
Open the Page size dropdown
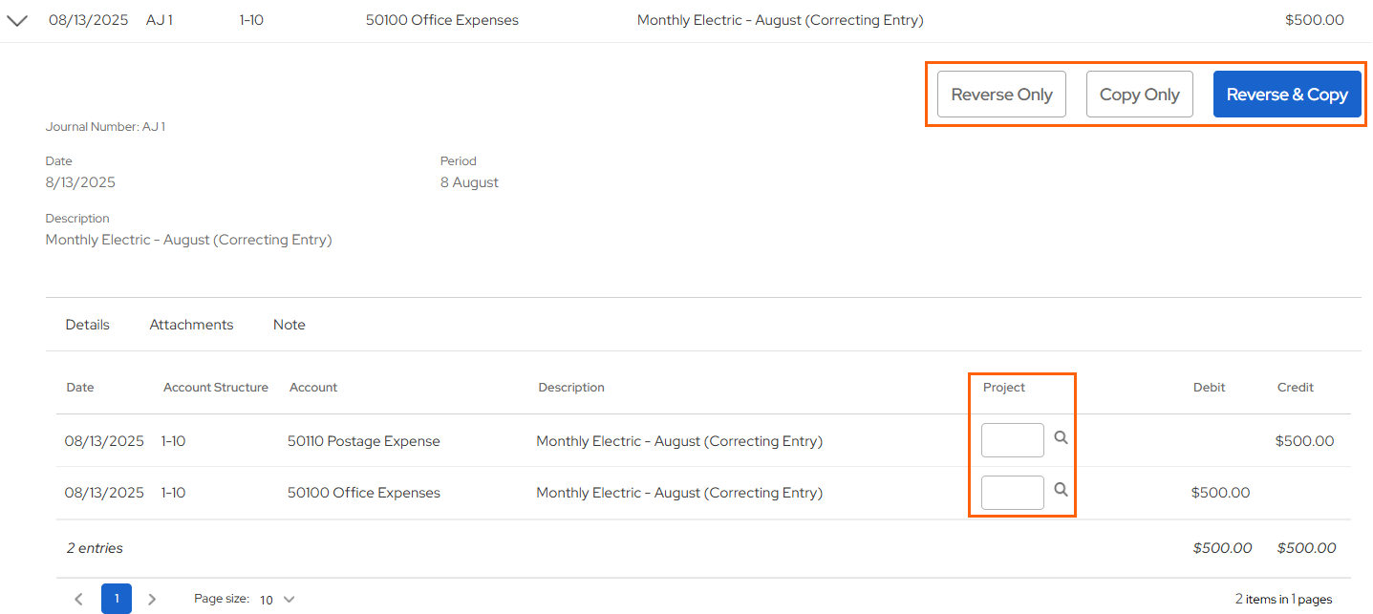tap(277, 600)
